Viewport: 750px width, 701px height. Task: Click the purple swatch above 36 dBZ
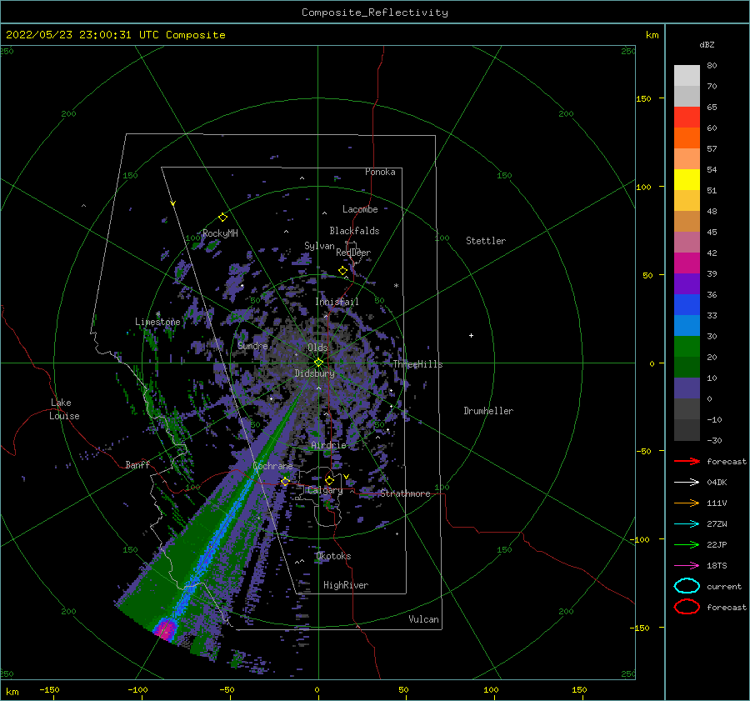coord(687,283)
